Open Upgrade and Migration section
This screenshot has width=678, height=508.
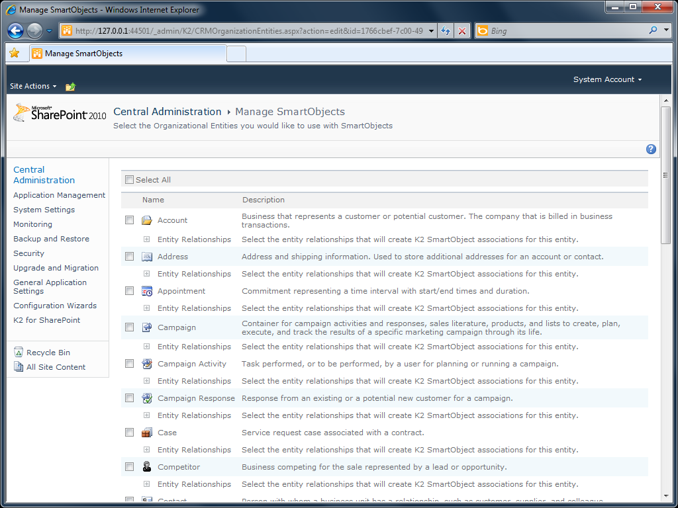coord(56,268)
